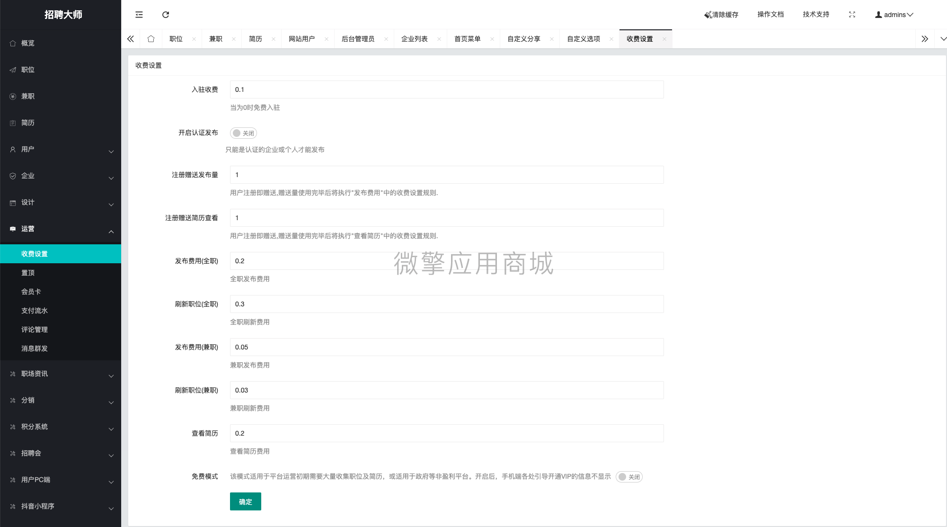This screenshot has height=527, width=947.
Task: Select 会员卡 in sidebar submenu
Action: point(61,292)
